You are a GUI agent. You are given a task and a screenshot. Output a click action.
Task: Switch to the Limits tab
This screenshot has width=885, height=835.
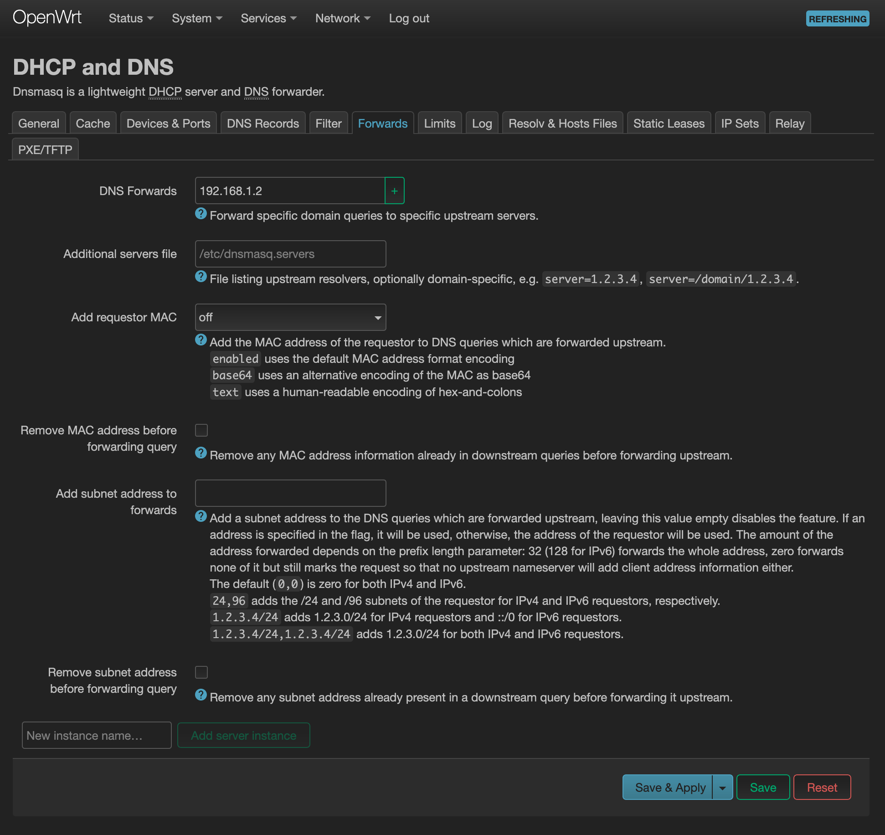440,124
